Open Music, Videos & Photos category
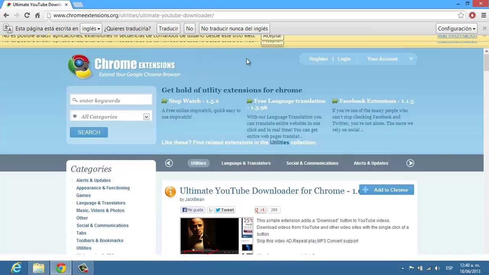489x275 pixels. [x=100, y=210]
